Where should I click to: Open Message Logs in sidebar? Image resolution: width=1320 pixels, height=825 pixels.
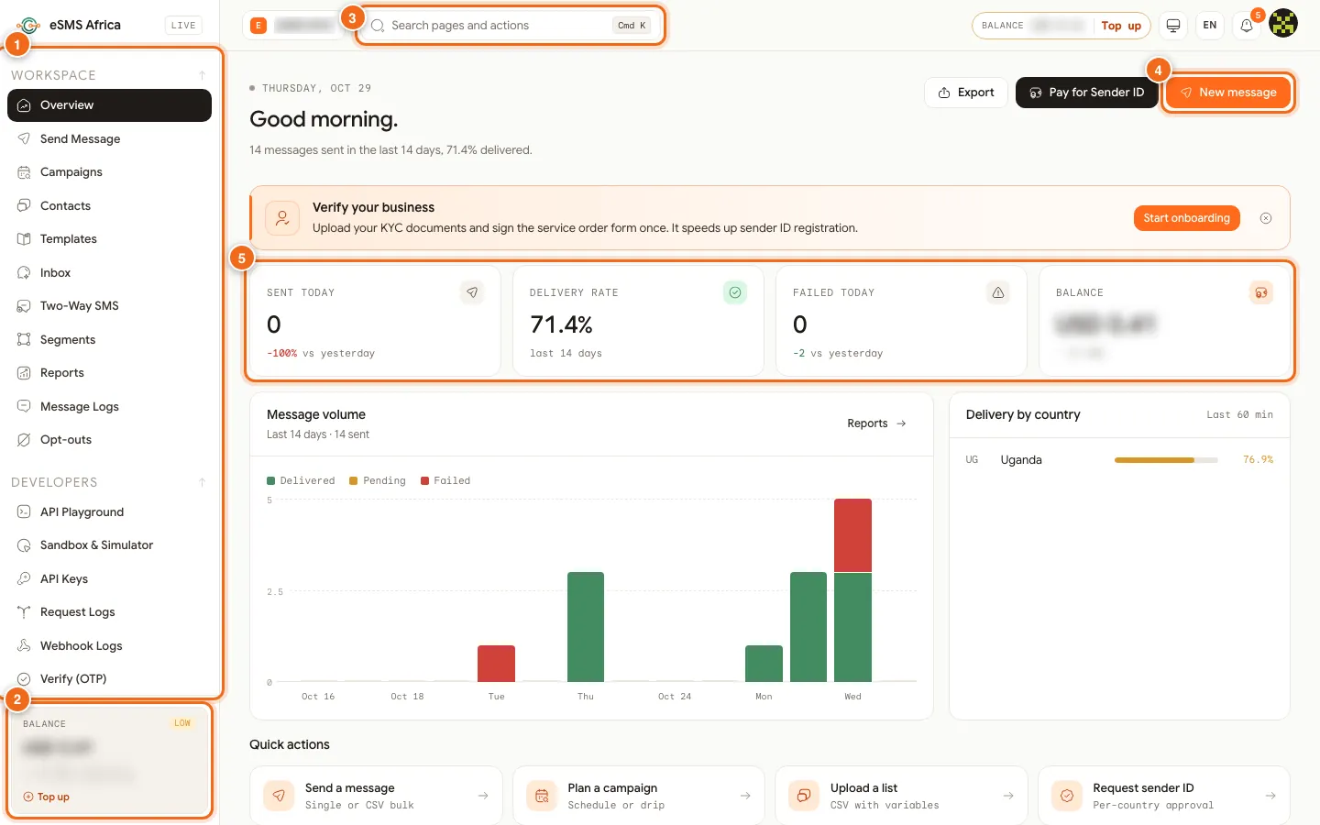pyautogui.click(x=109, y=406)
